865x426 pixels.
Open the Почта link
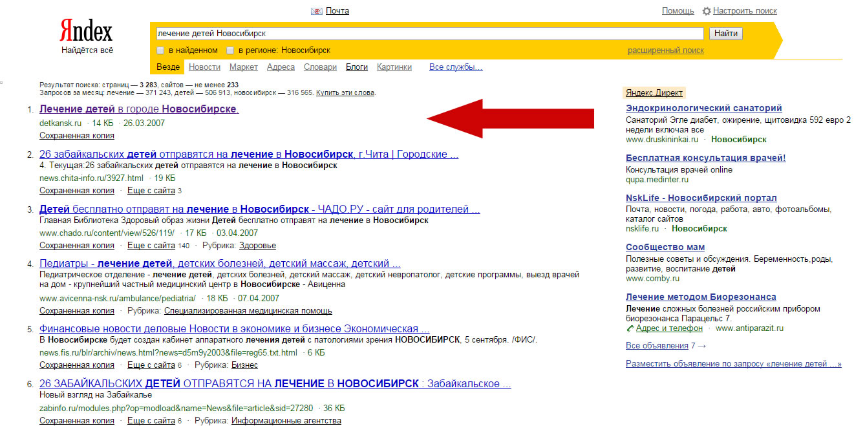coord(337,11)
